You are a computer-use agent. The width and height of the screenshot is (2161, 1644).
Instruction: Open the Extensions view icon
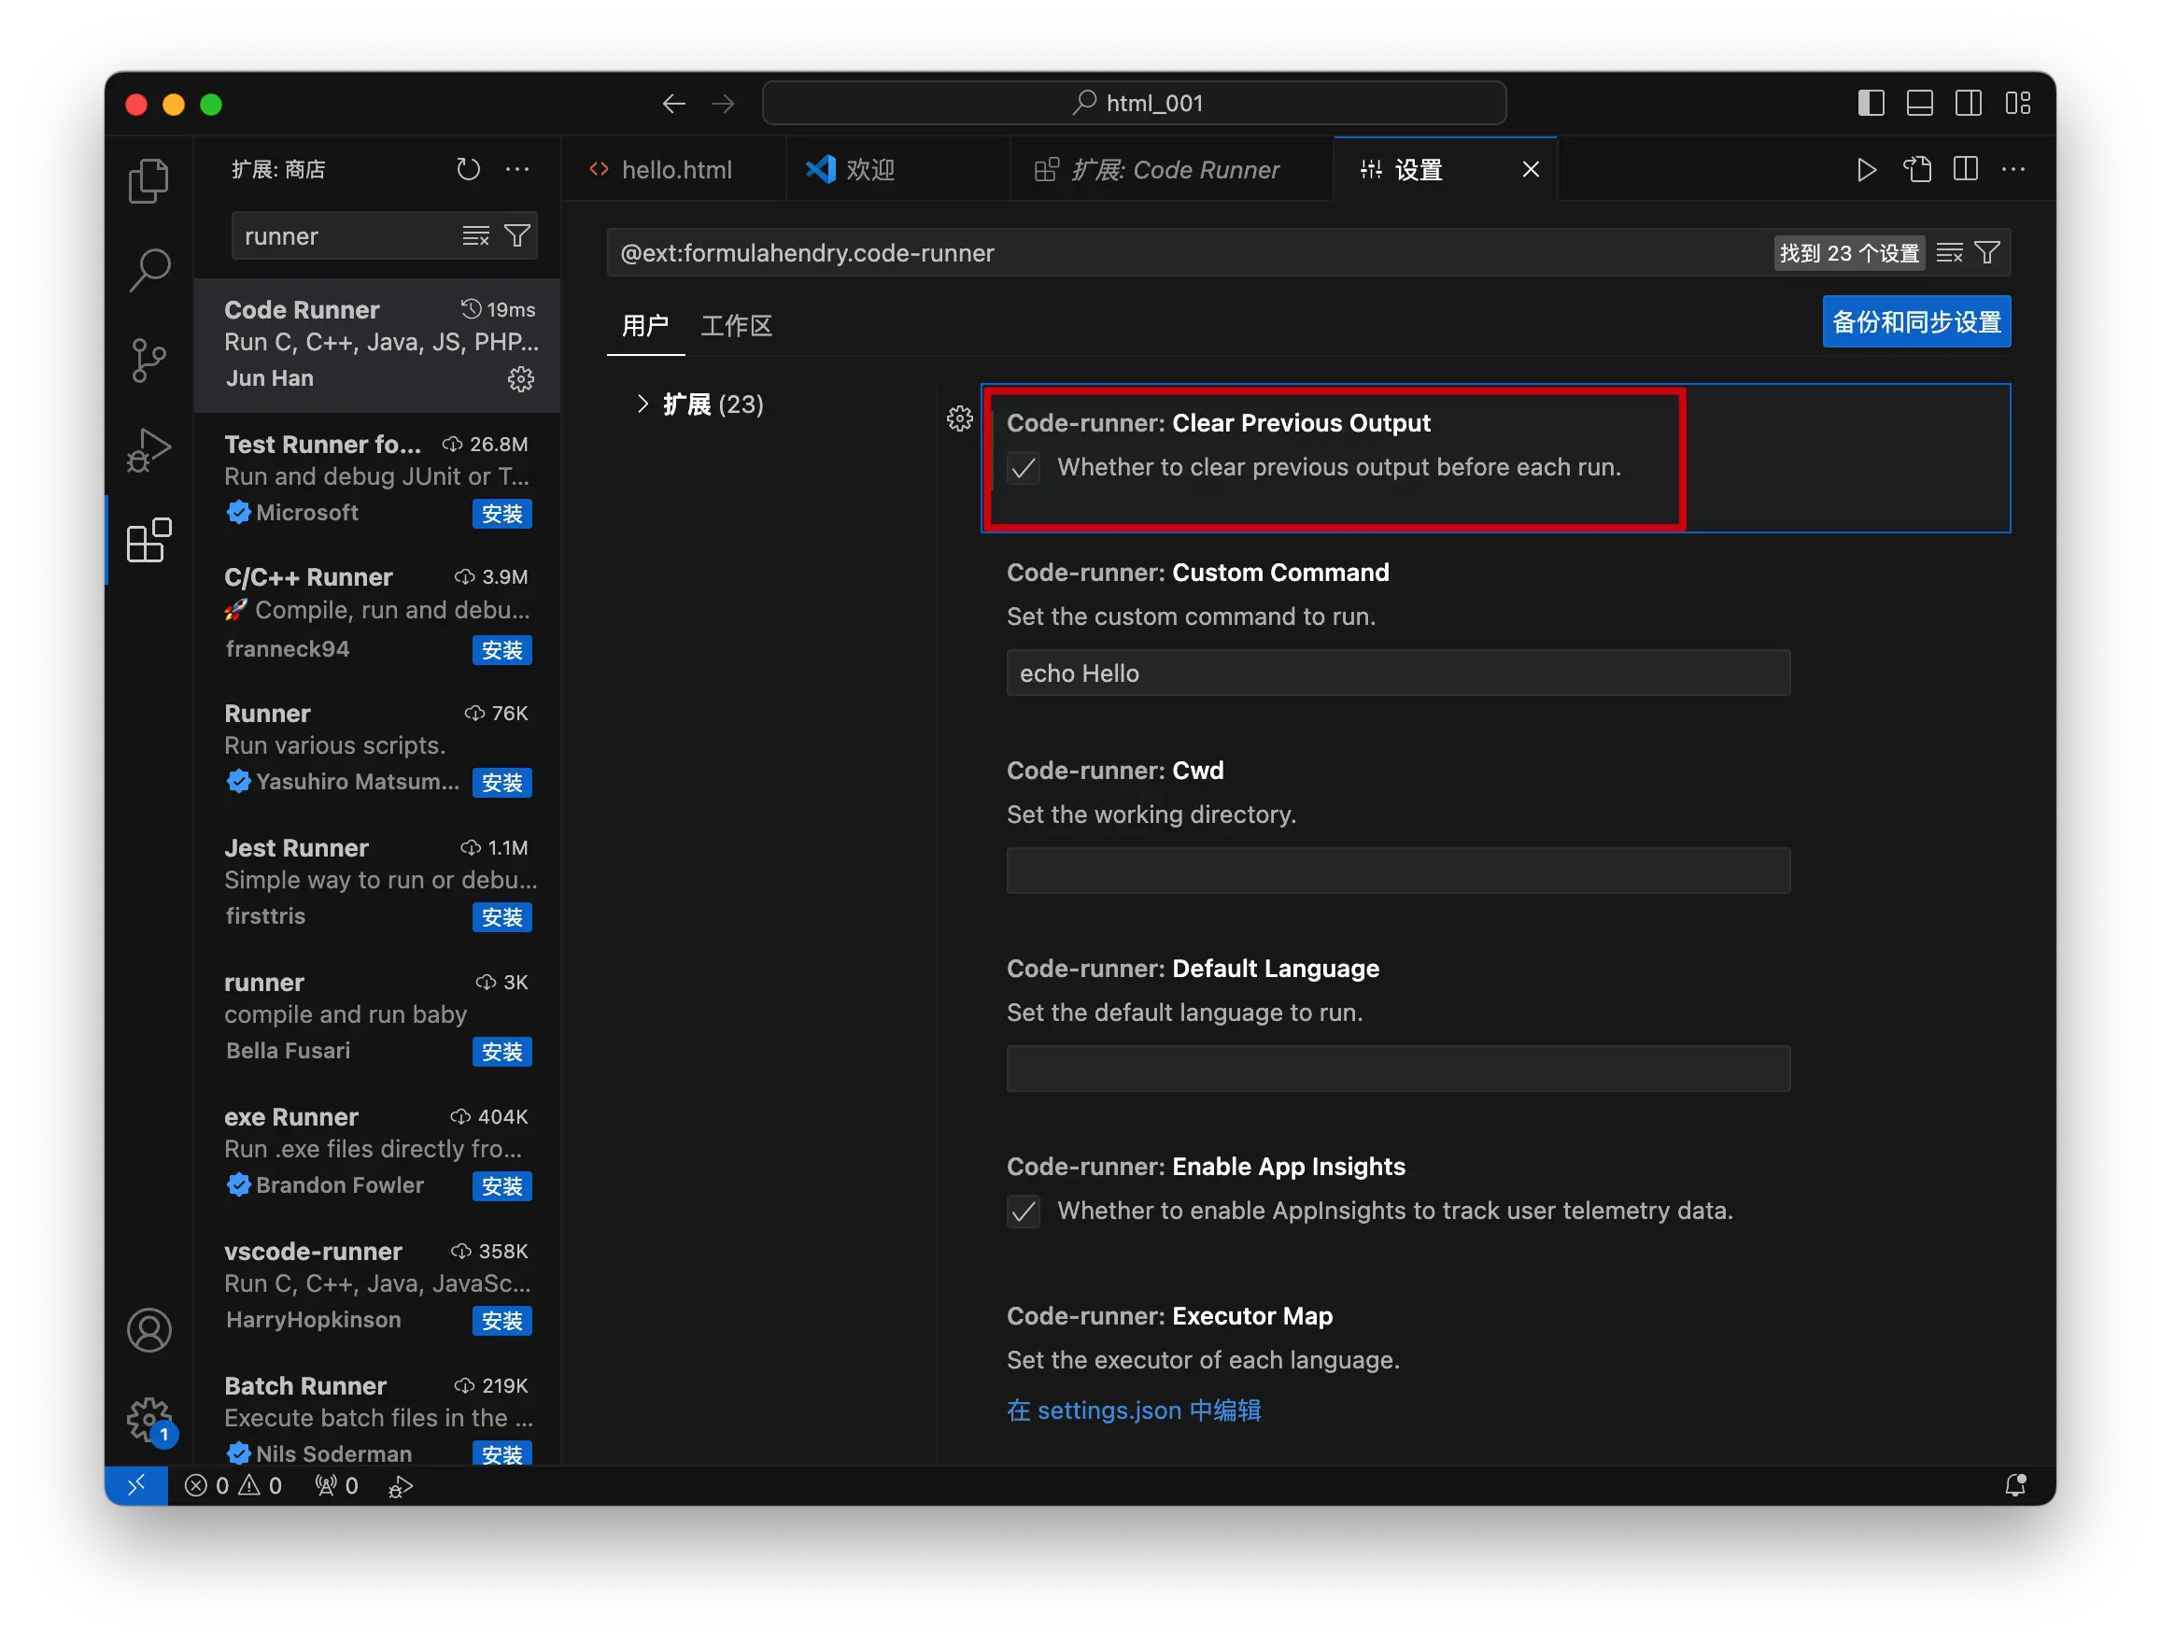148,540
